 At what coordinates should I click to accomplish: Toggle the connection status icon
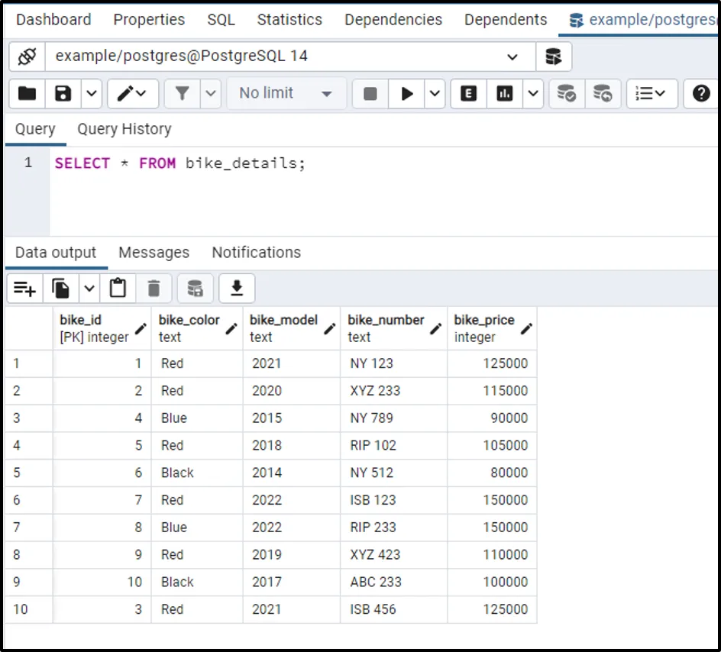click(27, 56)
